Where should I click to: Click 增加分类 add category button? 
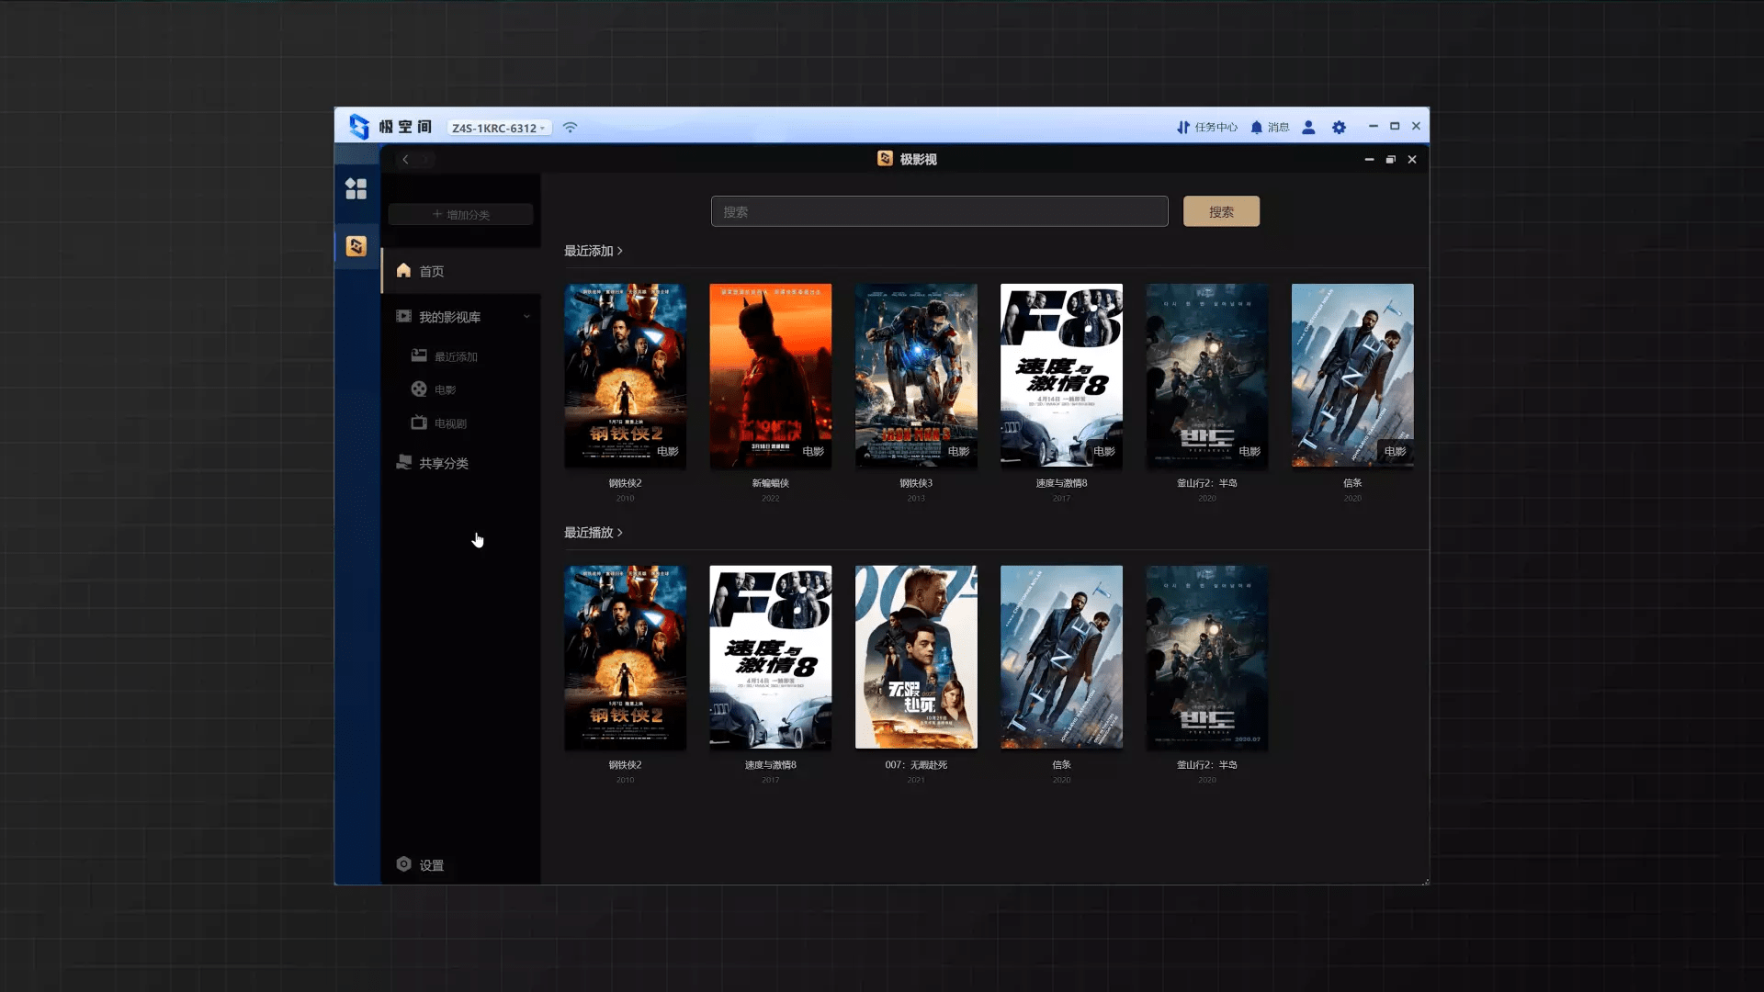(x=460, y=214)
